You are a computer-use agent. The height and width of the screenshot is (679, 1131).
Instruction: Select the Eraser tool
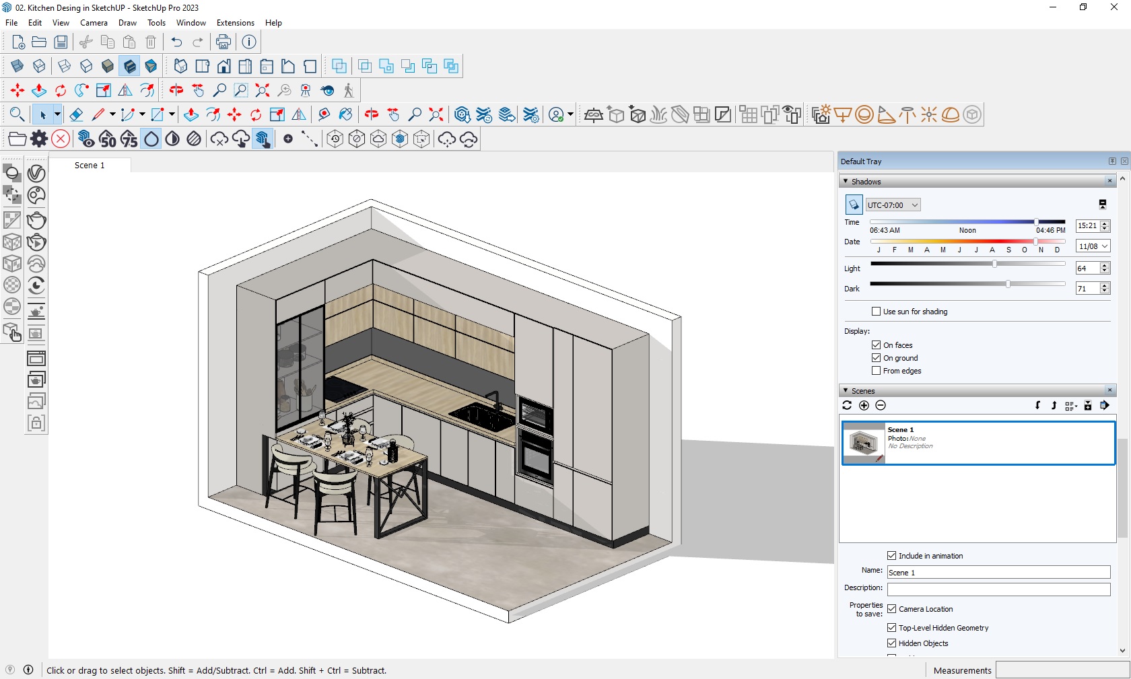tap(76, 114)
